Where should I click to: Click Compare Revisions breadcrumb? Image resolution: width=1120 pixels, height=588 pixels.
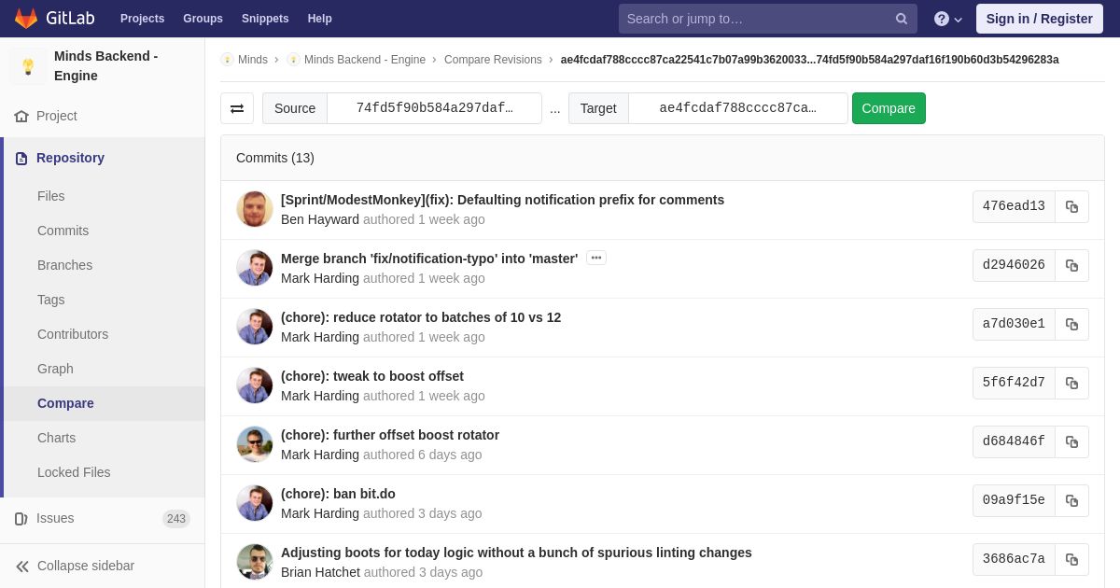point(493,60)
